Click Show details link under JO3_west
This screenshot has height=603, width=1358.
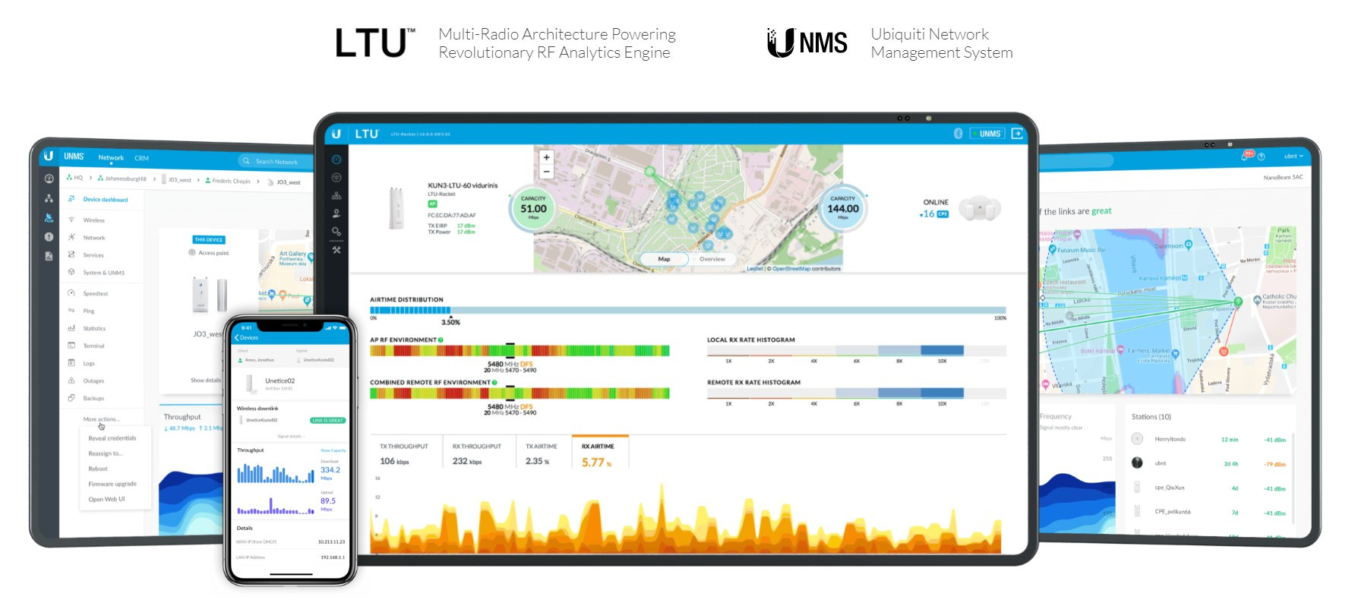205,380
